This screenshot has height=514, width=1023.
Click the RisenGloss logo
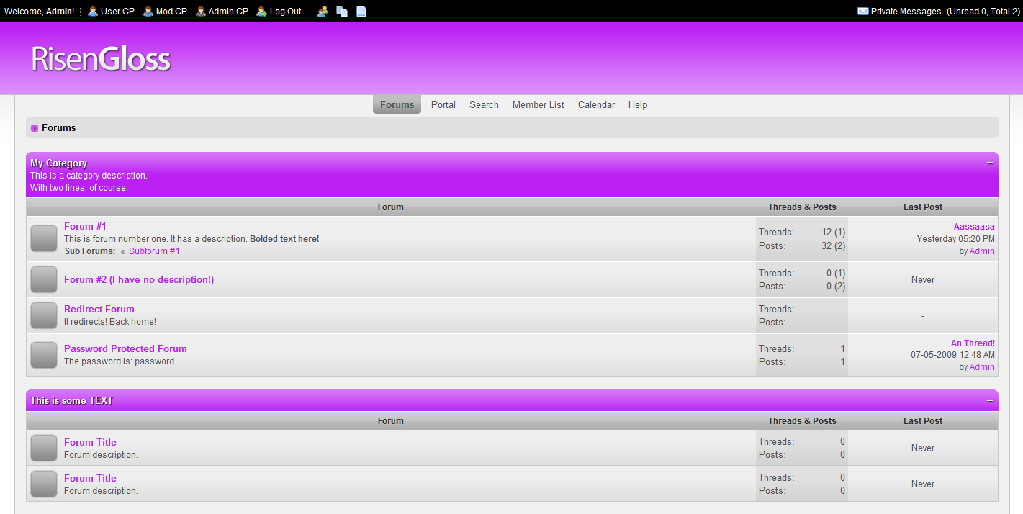[x=101, y=58]
